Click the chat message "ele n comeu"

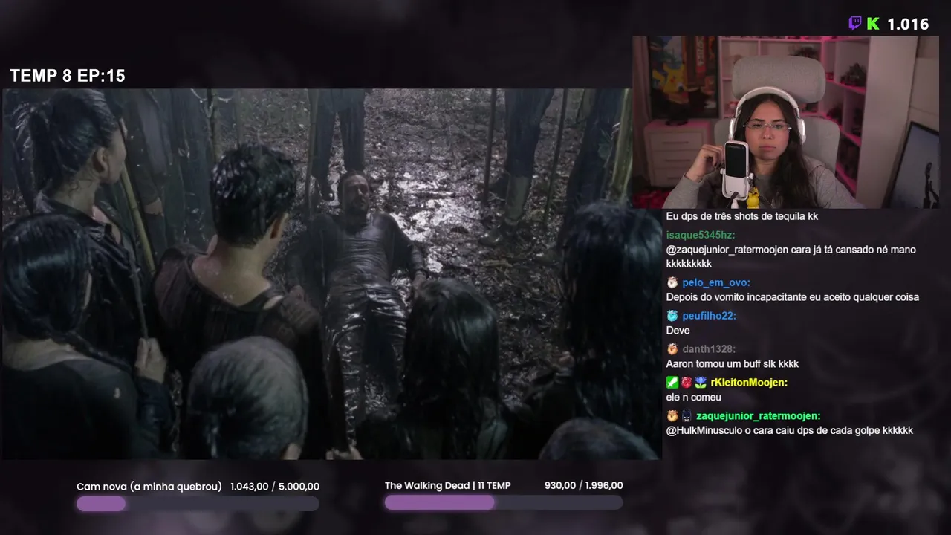point(694,398)
